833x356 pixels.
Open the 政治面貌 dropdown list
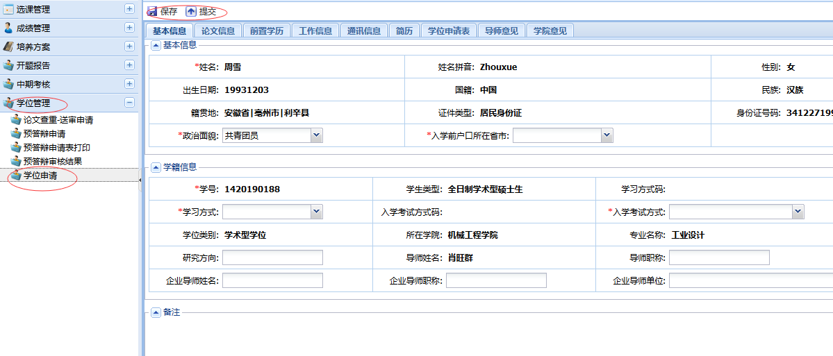coord(316,136)
